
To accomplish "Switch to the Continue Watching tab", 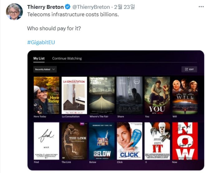I will click(x=67, y=58).
